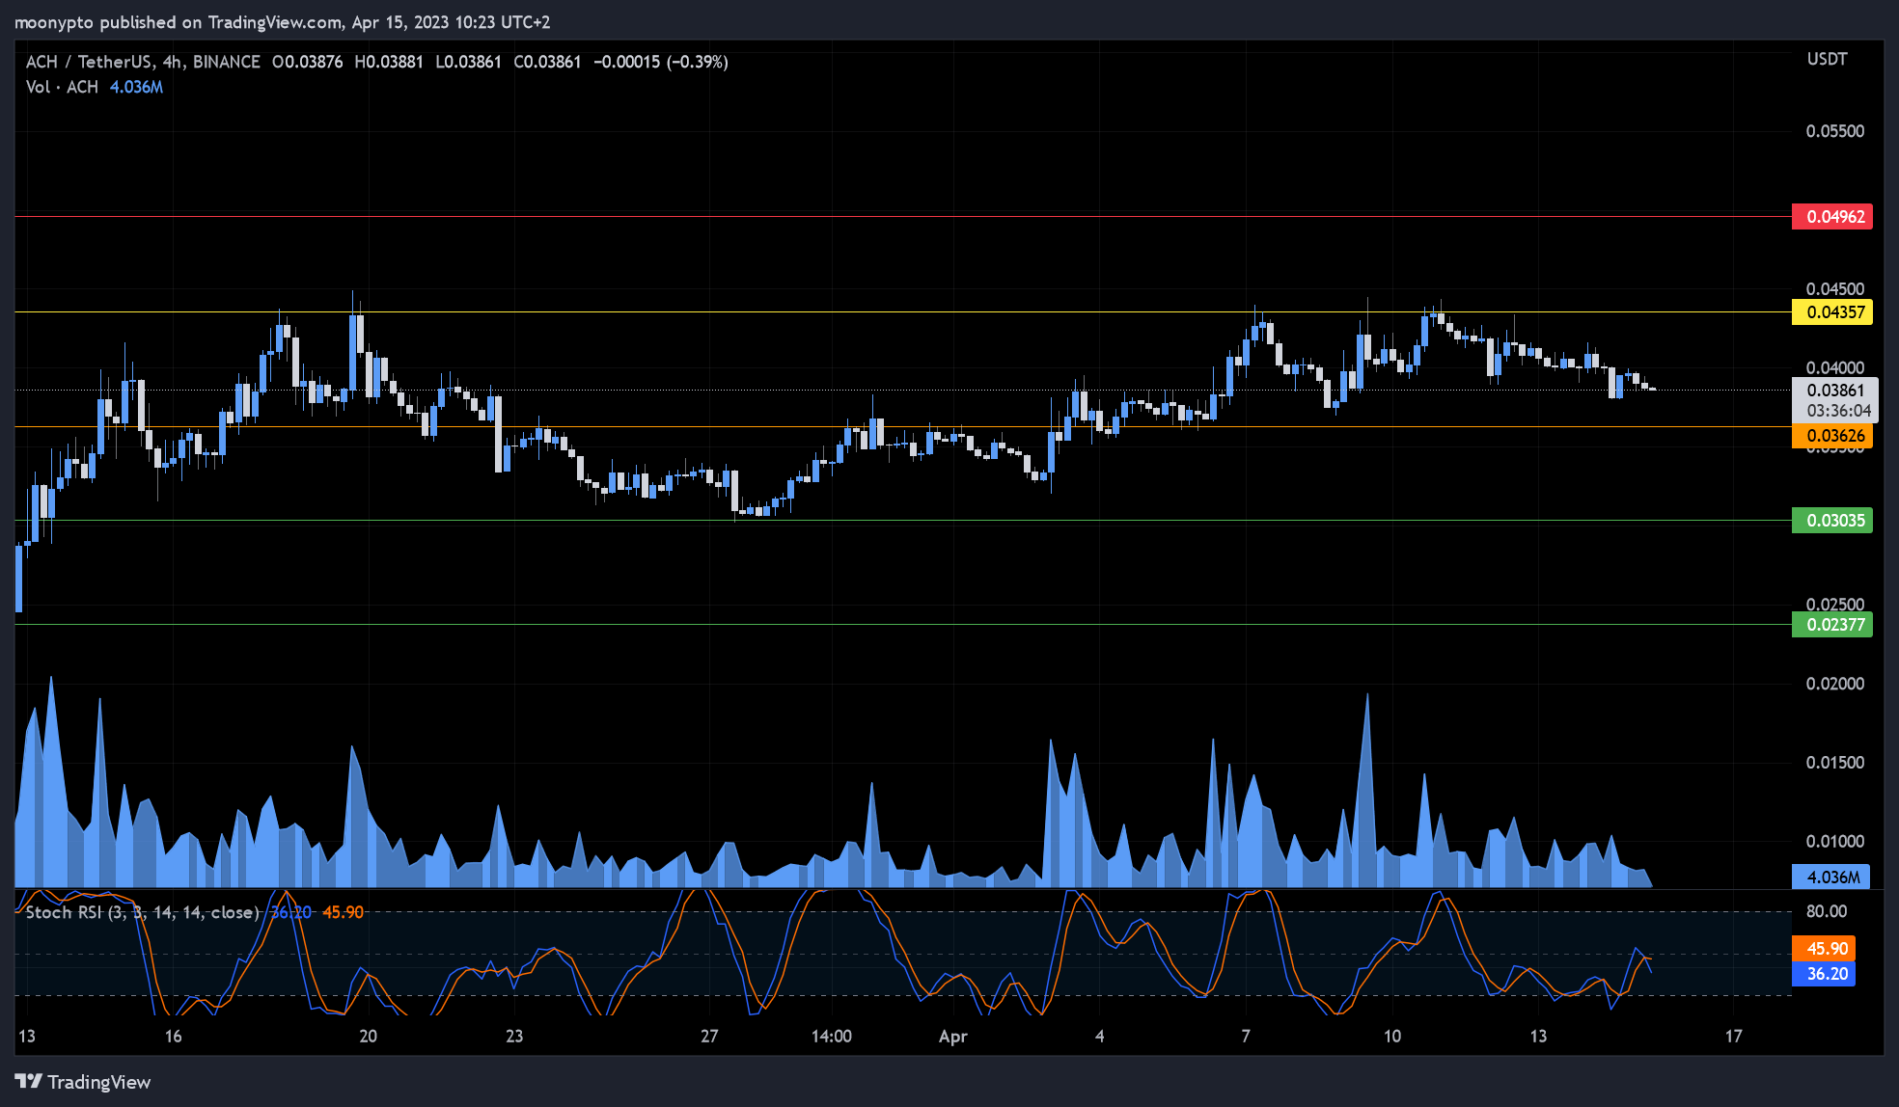
Task: Click the C0.03861 close value in legend
Action: [x=547, y=62]
